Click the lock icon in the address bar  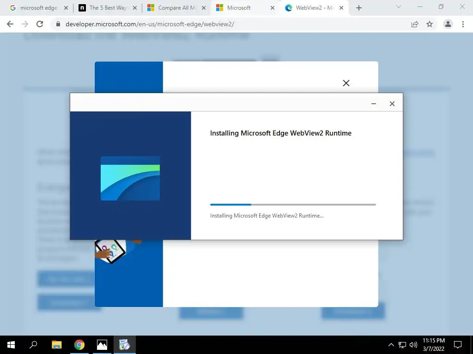58,24
